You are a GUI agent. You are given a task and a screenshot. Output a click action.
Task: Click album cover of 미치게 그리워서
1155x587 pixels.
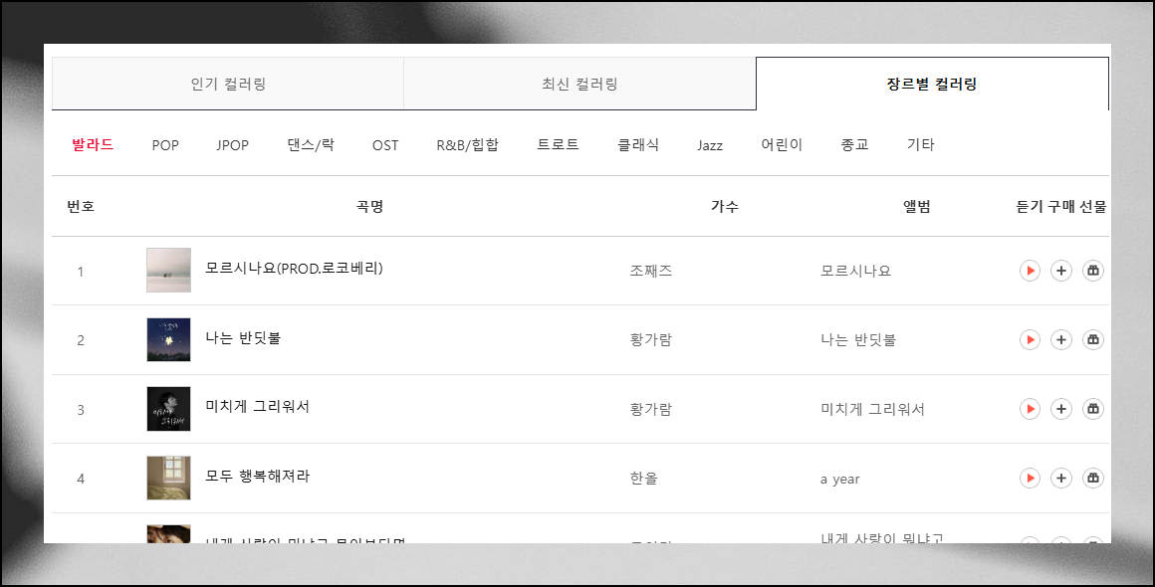(x=168, y=408)
